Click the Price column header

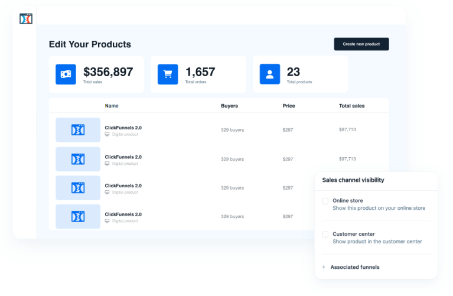point(289,106)
